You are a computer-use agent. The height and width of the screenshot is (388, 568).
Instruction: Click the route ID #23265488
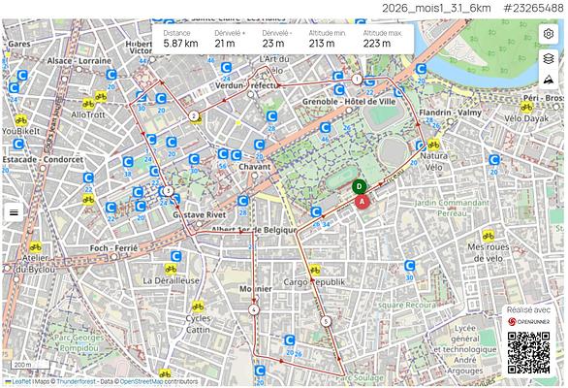click(533, 8)
